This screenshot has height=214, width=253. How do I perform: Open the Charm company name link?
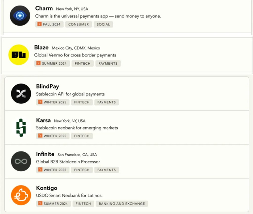pos(44,8)
